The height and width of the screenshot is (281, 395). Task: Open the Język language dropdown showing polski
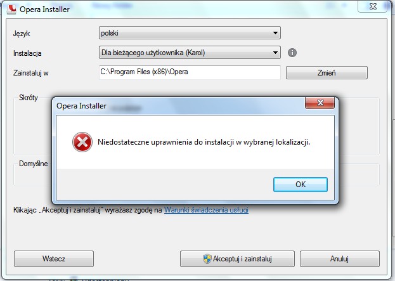[190, 33]
